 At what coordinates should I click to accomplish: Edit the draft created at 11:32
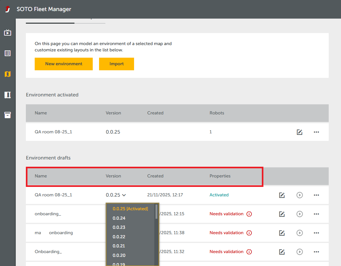point(282,252)
